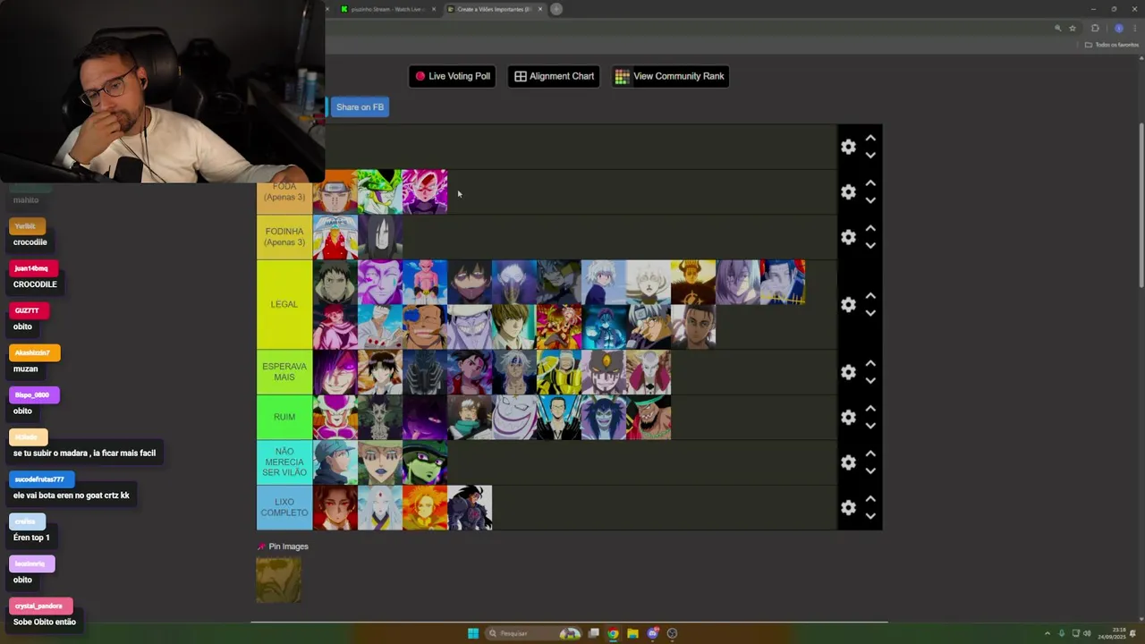Viewport: 1145px width, 644px height.
Task: Click chat message 'se tu subir o madara'
Action: point(84,453)
